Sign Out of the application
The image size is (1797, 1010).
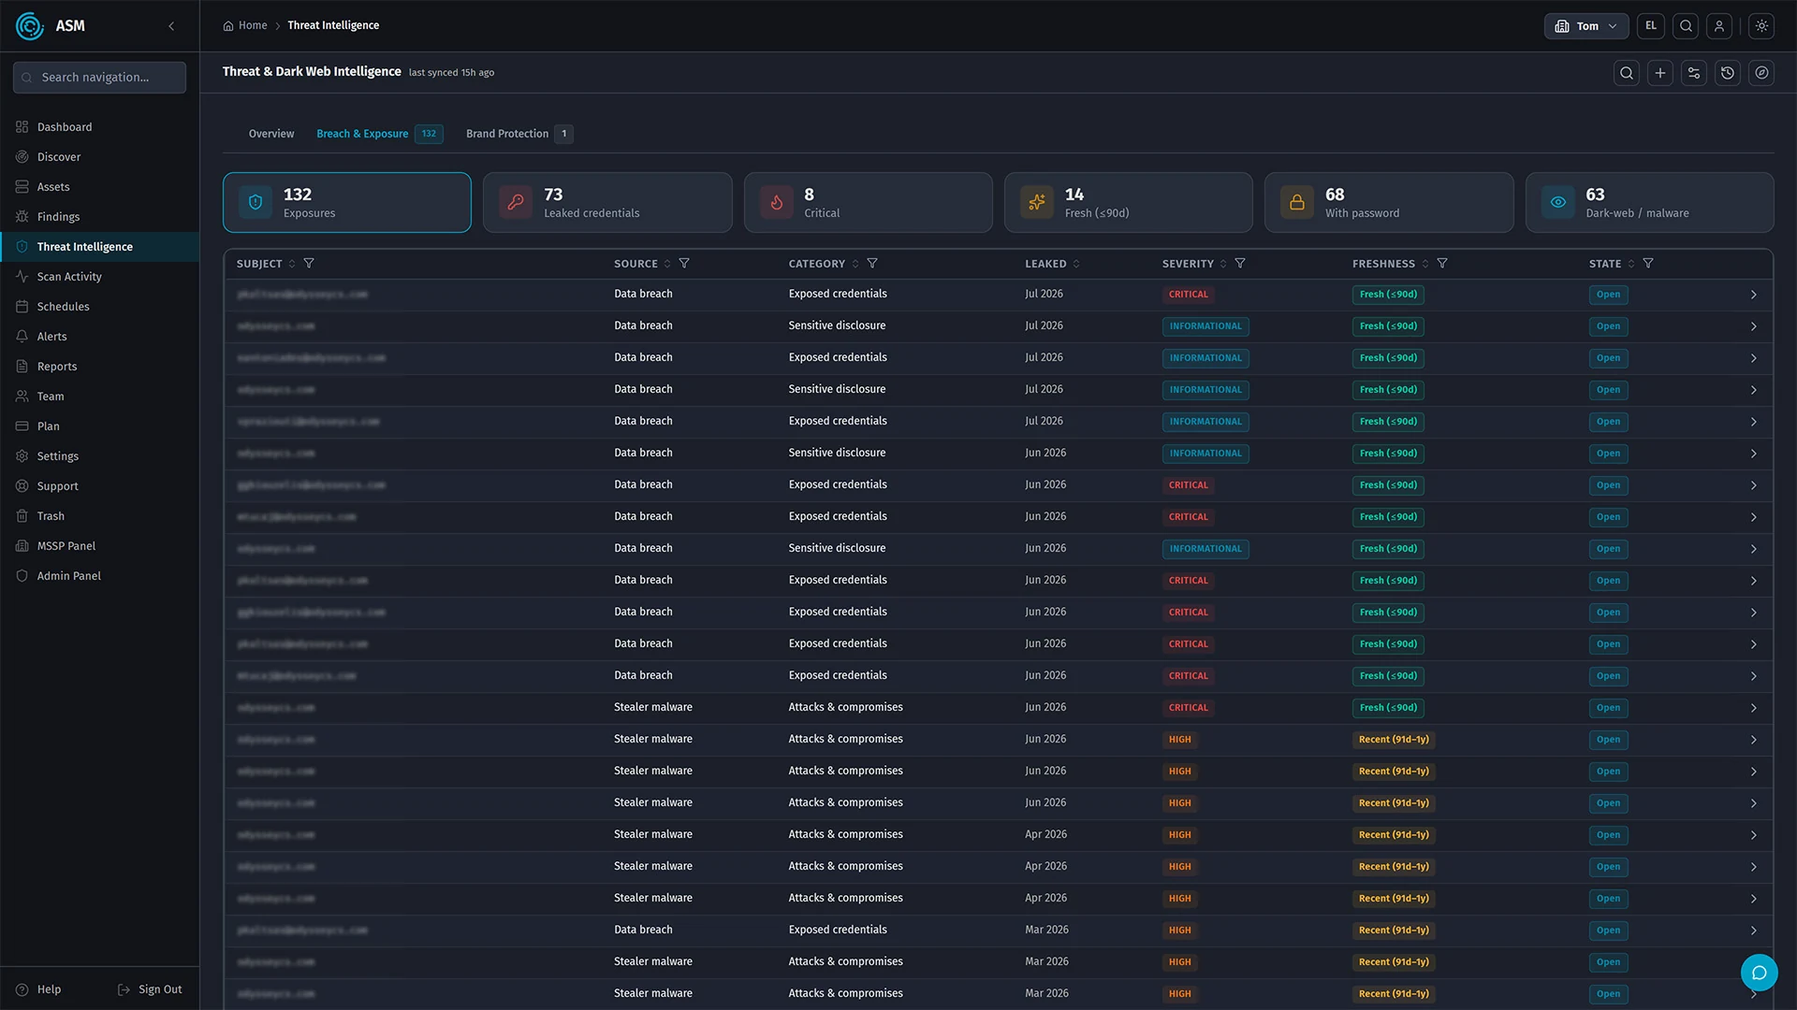point(150,989)
